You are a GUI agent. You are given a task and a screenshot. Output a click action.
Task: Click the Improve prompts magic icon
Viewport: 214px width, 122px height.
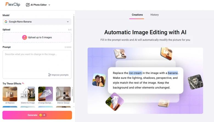coord(50,75)
